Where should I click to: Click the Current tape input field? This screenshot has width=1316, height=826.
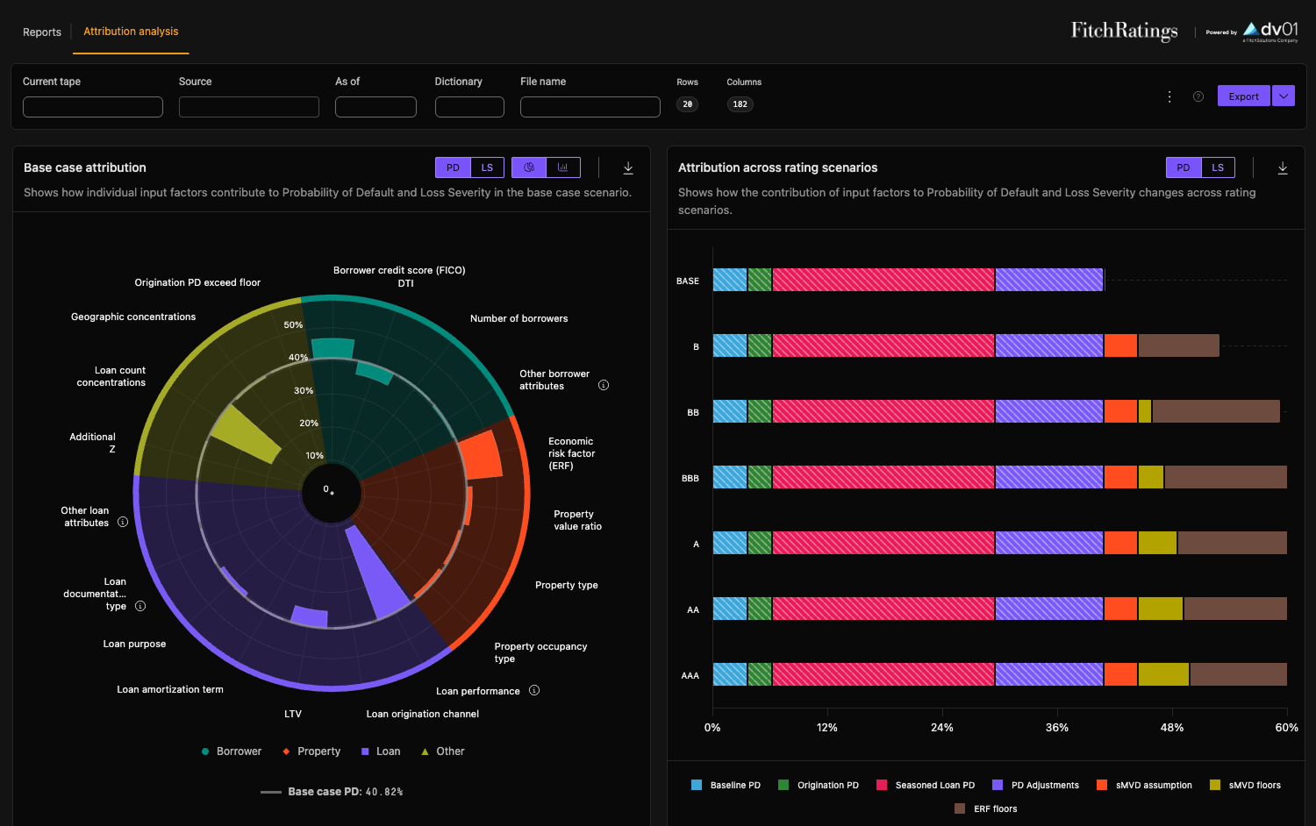93,107
